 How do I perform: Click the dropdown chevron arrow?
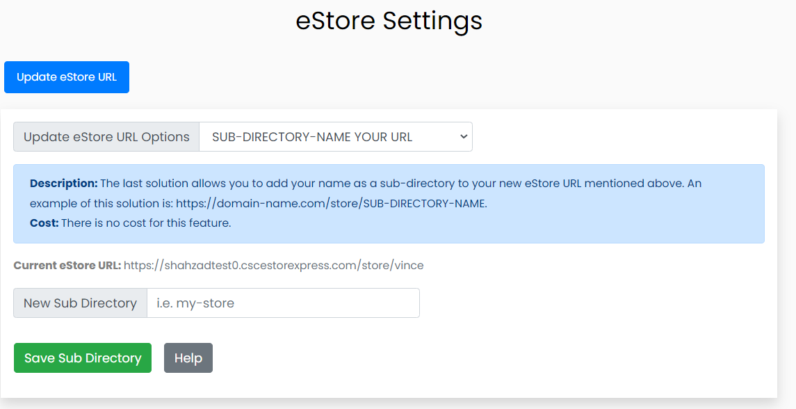pyautogui.click(x=463, y=136)
